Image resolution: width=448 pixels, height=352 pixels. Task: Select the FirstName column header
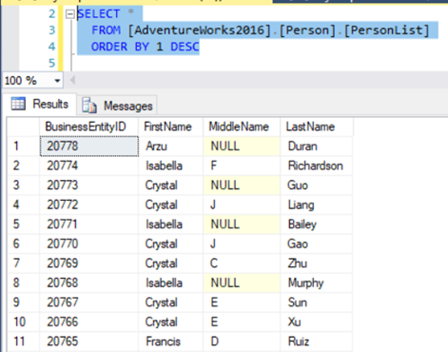click(x=170, y=127)
